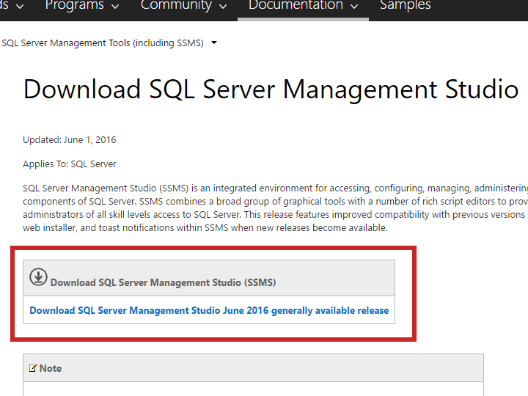This screenshot has height=396, width=528.
Task: Expand the Documentation chevron arrow
Action: pyautogui.click(x=355, y=7)
